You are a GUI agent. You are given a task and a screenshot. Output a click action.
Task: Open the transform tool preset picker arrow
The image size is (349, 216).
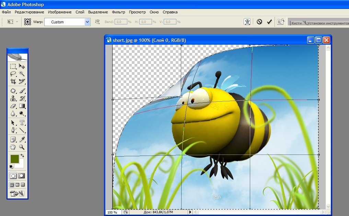[x=17, y=22]
